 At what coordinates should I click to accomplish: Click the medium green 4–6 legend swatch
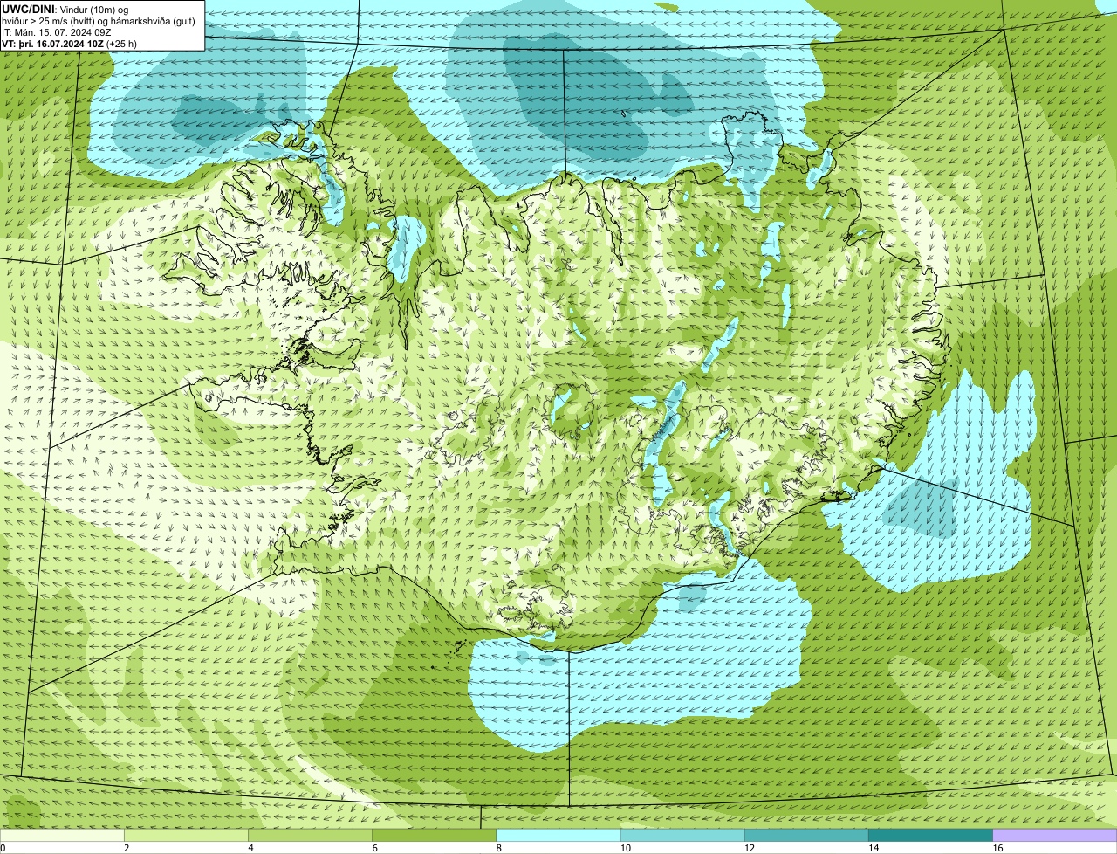point(311,835)
